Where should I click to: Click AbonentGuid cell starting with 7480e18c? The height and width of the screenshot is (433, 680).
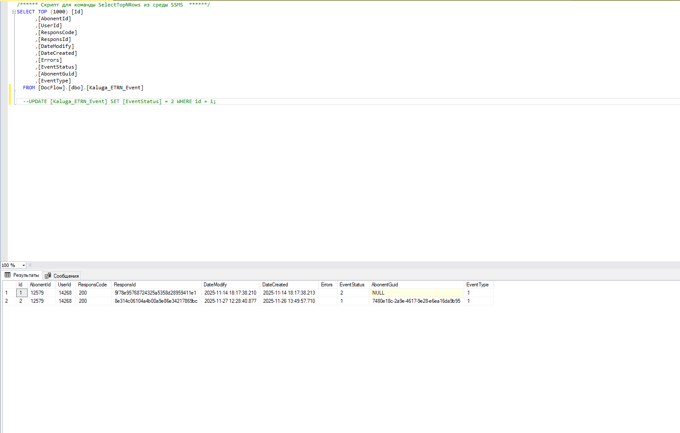[416, 301]
